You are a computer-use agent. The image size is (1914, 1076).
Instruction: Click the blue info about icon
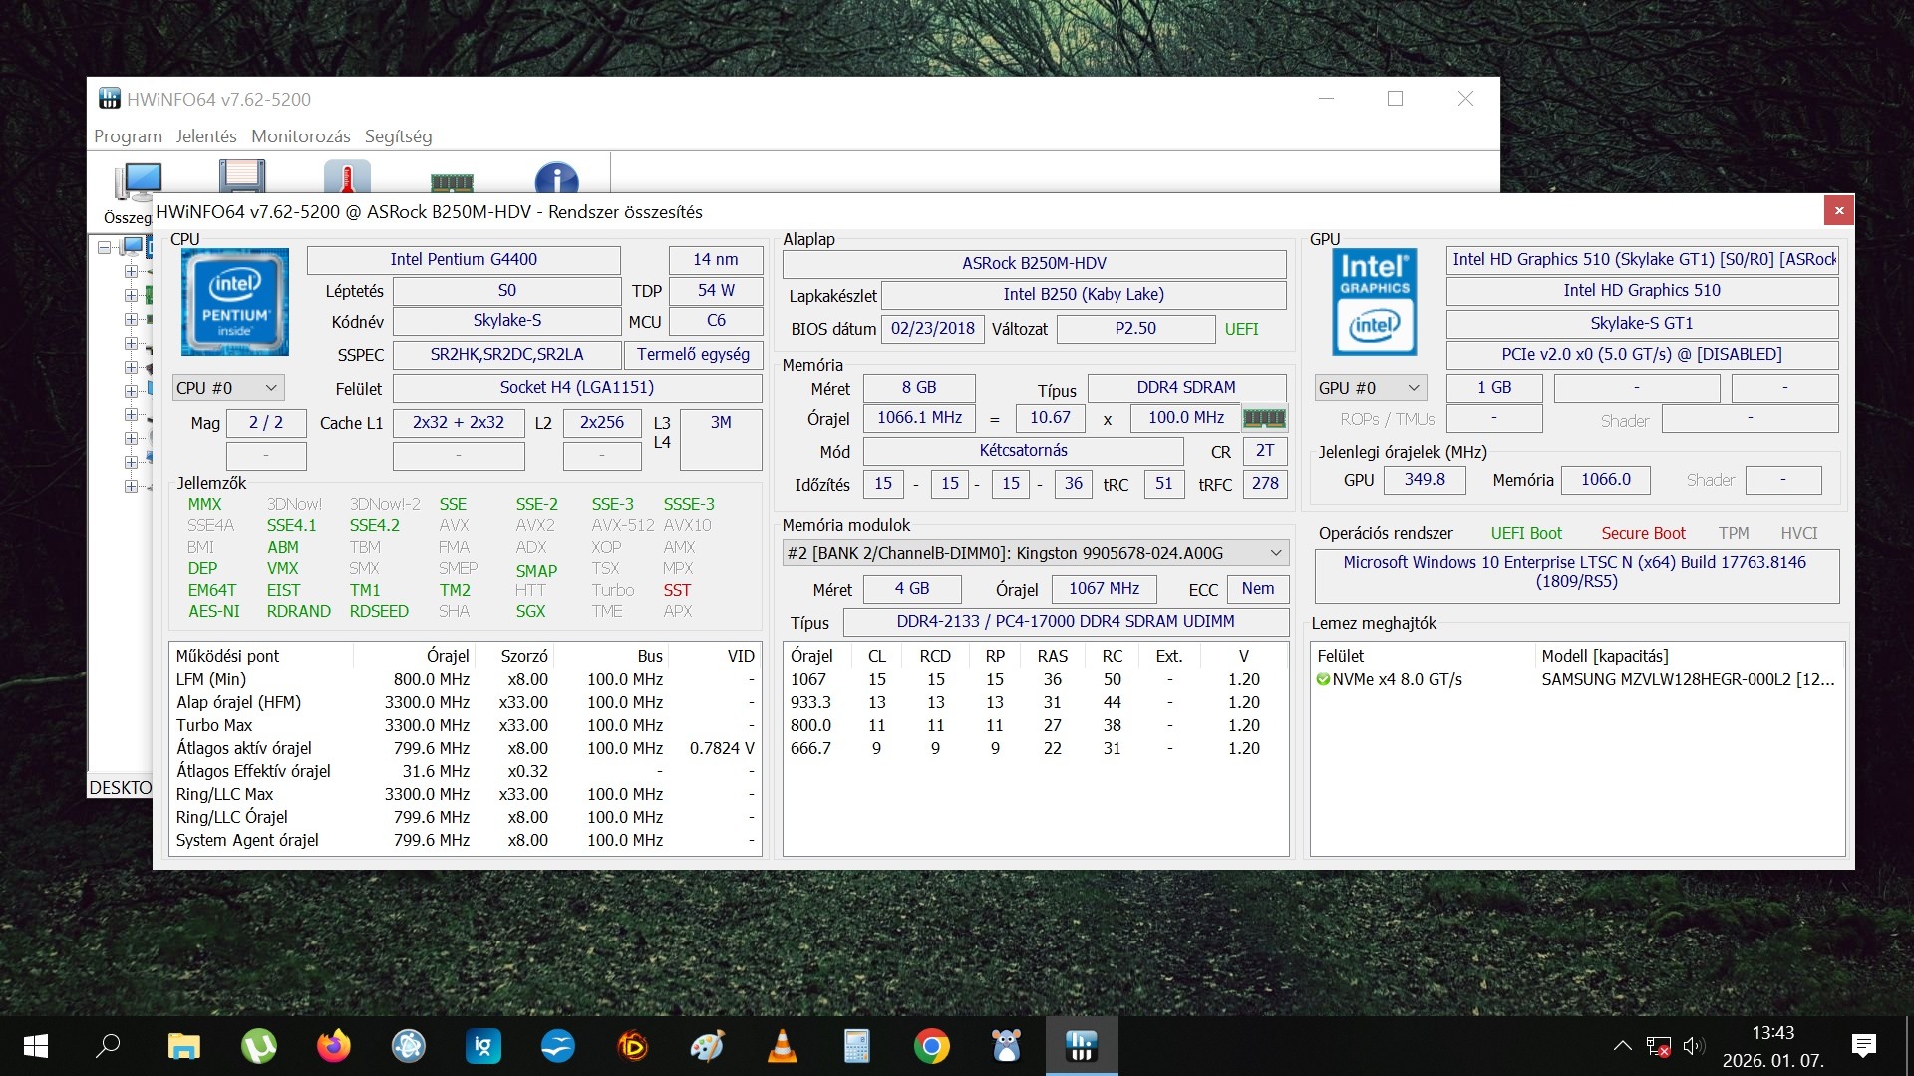[x=556, y=179]
